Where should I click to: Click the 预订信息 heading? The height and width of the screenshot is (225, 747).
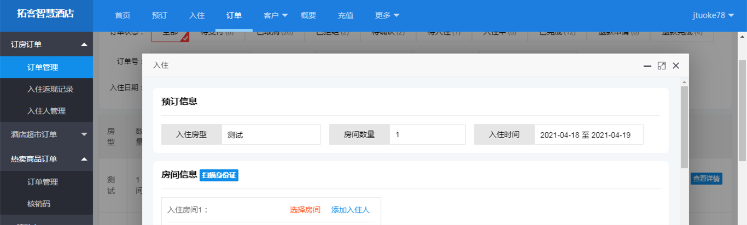[x=179, y=101]
